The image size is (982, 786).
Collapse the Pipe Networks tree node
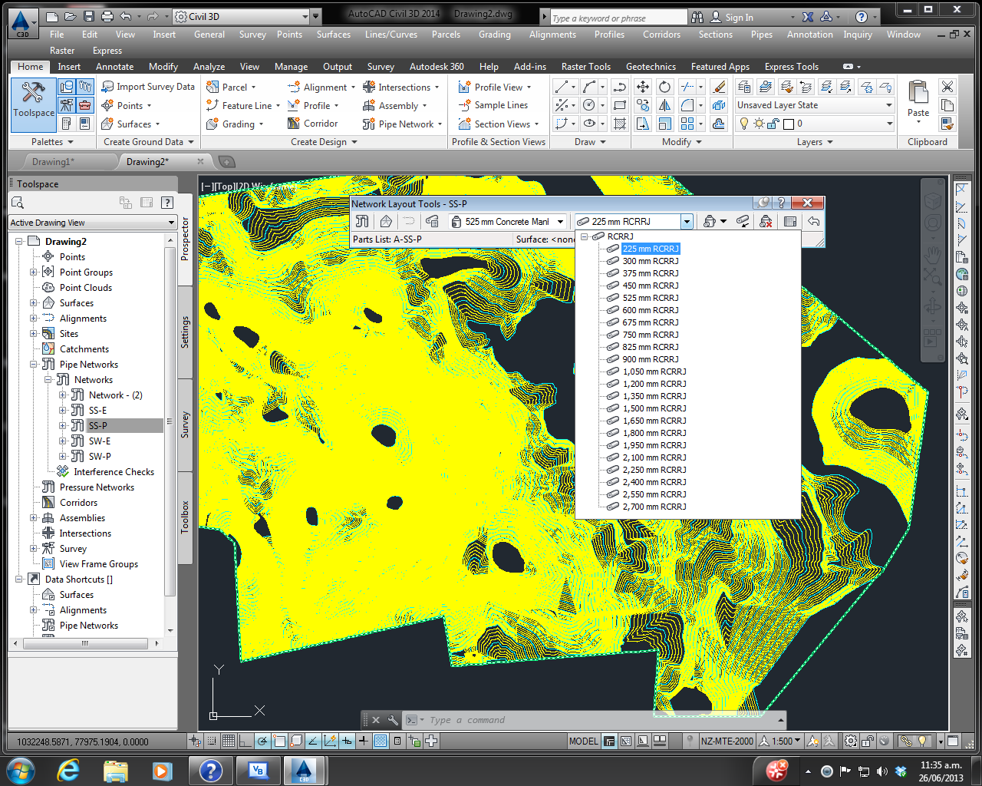coord(33,364)
